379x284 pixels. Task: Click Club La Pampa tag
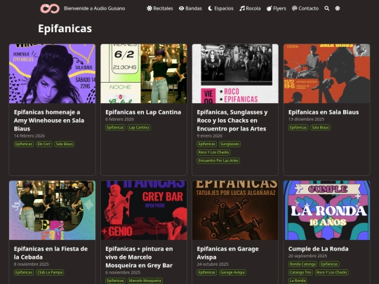point(50,272)
